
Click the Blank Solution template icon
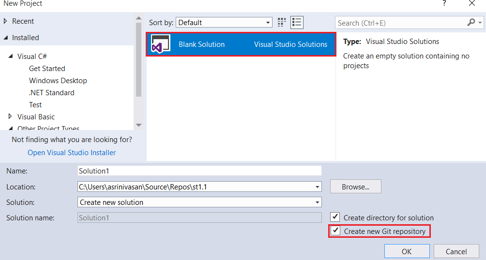[x=160, y=44]
